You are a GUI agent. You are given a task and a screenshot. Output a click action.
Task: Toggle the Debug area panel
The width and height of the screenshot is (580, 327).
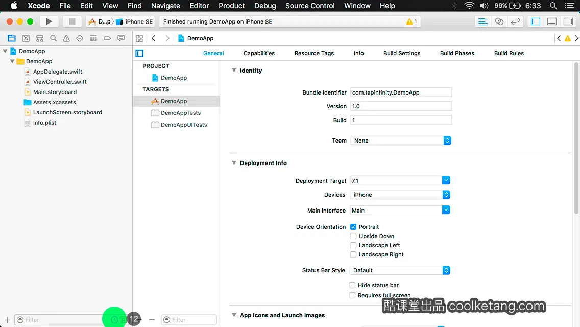(552, 21)
